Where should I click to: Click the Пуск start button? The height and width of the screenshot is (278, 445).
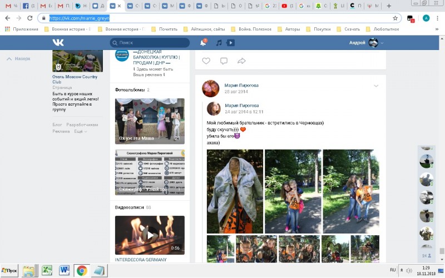[11, 271]
